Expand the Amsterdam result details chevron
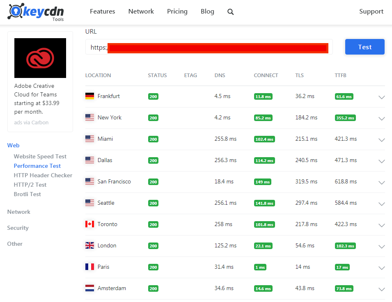Viewport: 392px width, 302px height. click(381, 289)
